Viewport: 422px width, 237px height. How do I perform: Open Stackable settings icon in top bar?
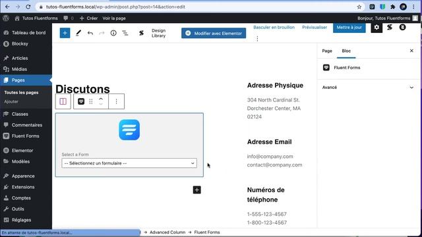[x=390, y=28]
